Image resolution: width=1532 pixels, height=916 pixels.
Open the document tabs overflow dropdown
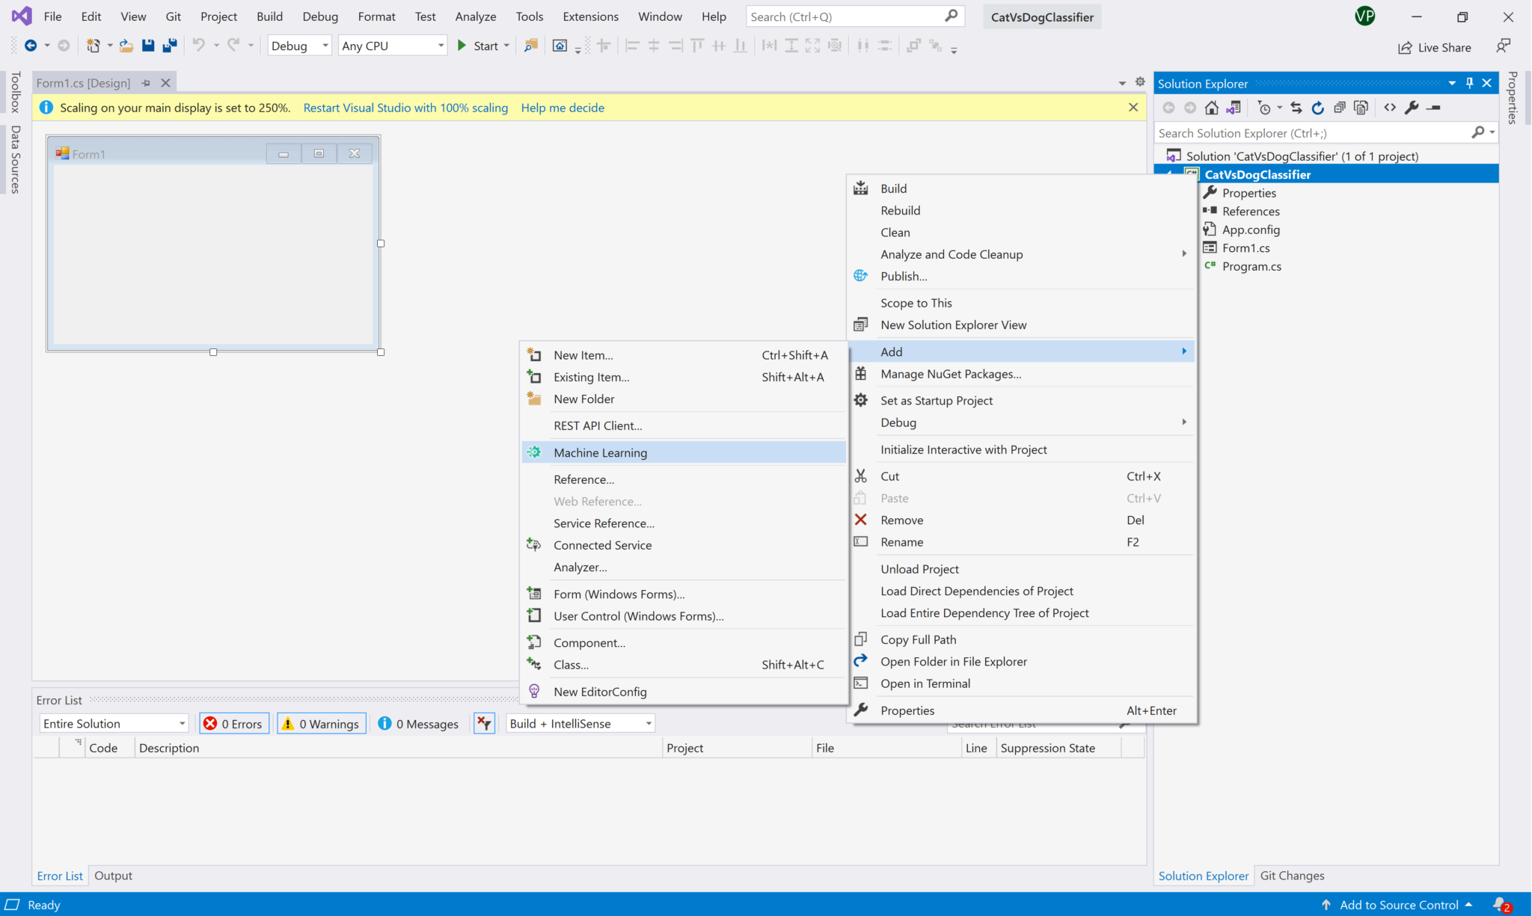(1122, 83)
